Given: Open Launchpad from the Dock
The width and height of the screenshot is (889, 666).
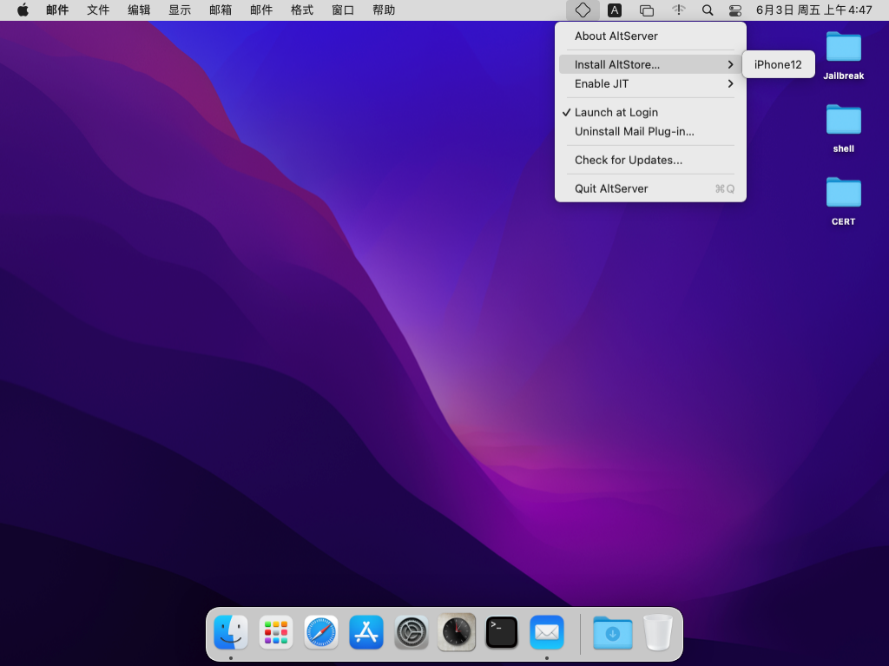Looking at the screenshot, I should 276,632.
